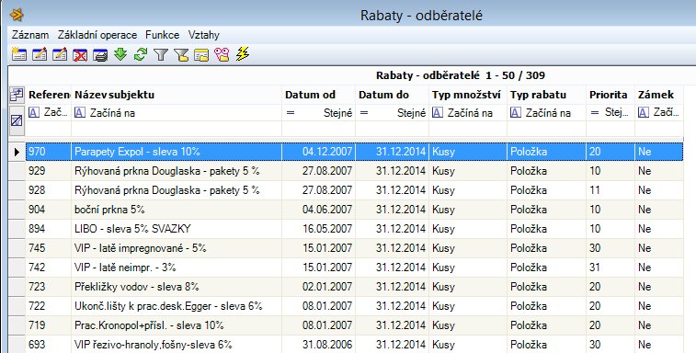Sort by Priorita column header
This screenshot has width=696, height=353.
(x=610, y=95)
